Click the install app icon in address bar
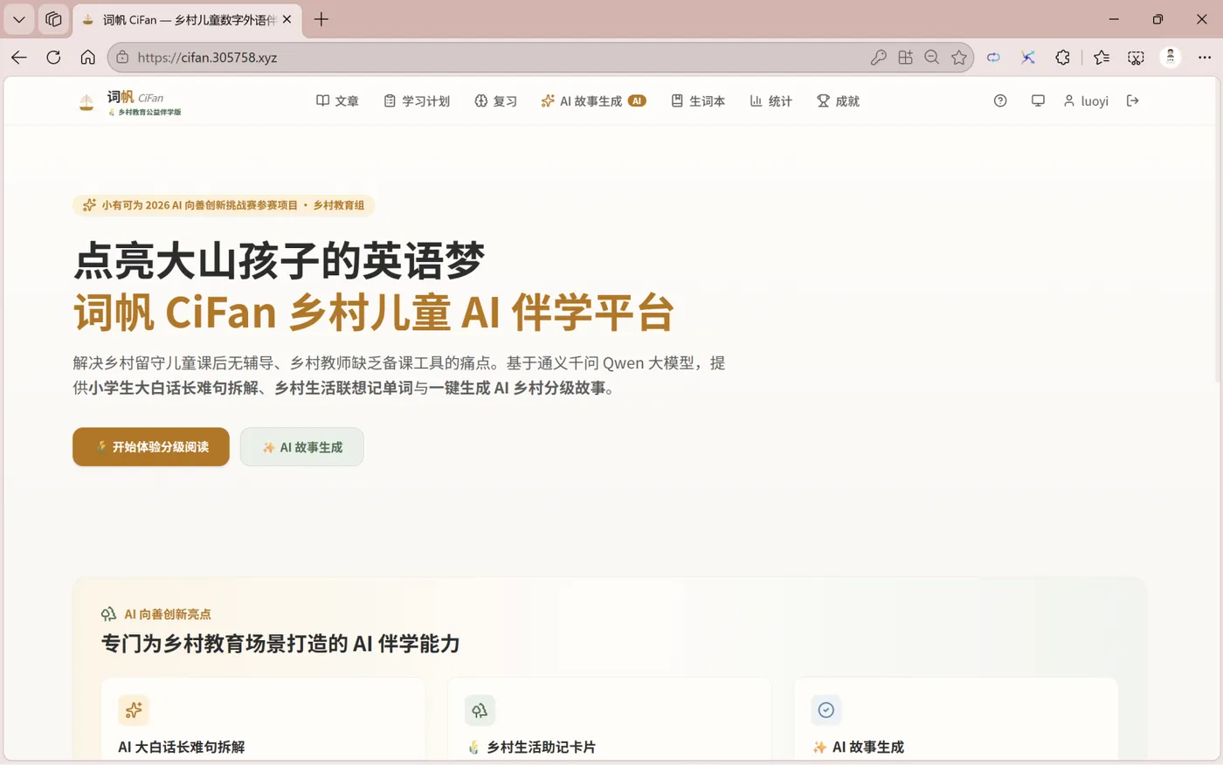Viewport: 1223px width, 765px height. pyautogui.click(x=905, y=58)
